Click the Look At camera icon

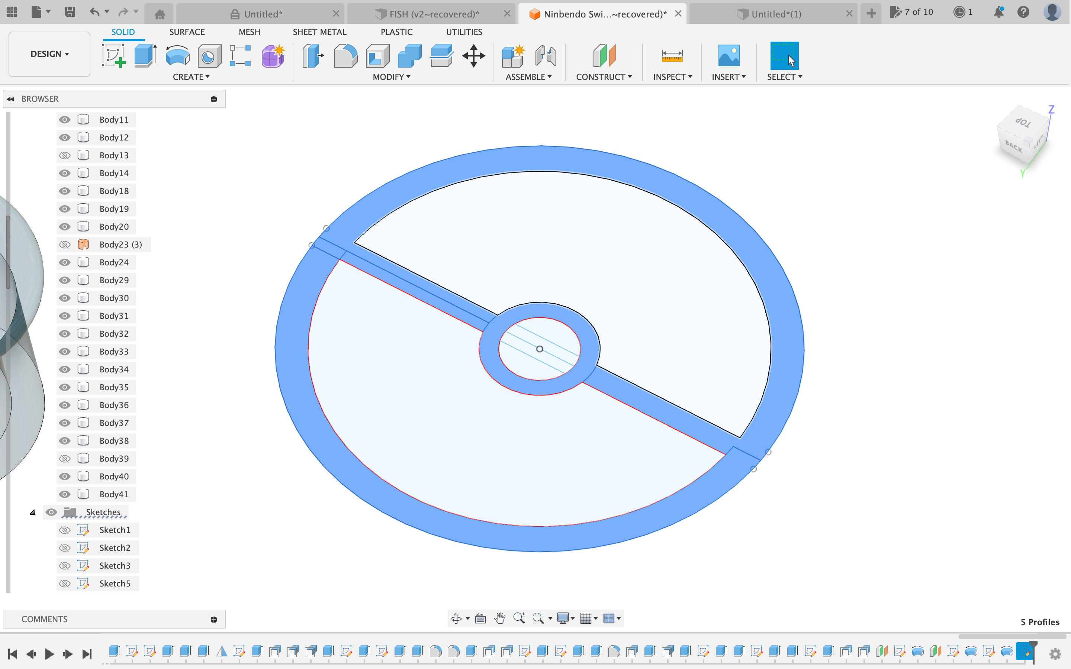tap(480, 618)
